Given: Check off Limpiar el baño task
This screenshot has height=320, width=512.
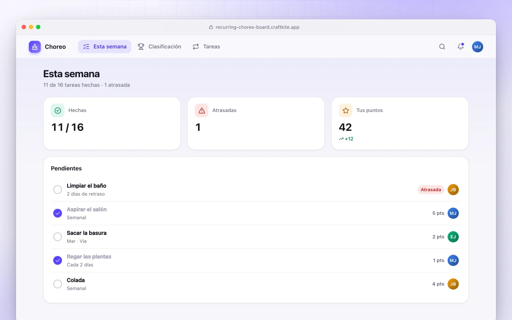Looking at the screenshot, I should [58, 190].
